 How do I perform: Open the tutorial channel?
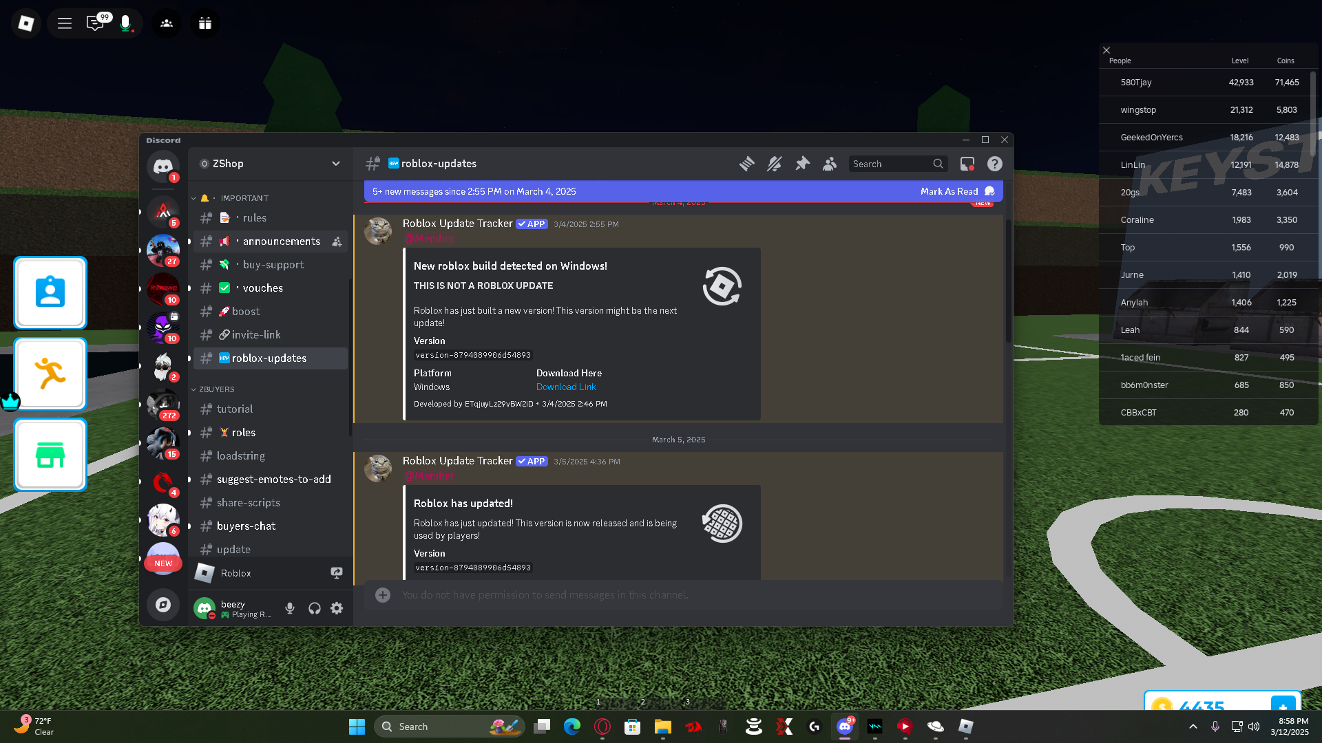pyautogui.click(x=271, y=409)
